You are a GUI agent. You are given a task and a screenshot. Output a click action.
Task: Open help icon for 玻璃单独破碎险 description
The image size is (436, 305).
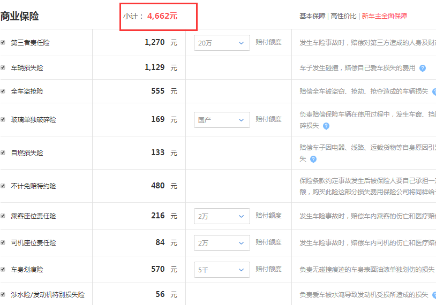pyautogui.click(x=326, y=126)
